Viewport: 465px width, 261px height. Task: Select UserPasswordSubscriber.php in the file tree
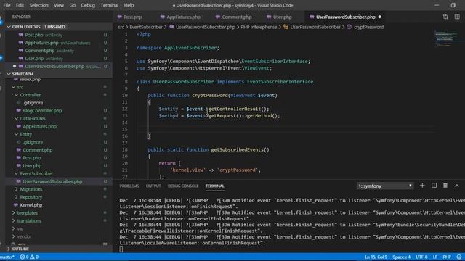click(52, 181)
